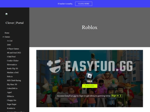
Task: Click the Roblox page heading
Action: pos(89,27)
